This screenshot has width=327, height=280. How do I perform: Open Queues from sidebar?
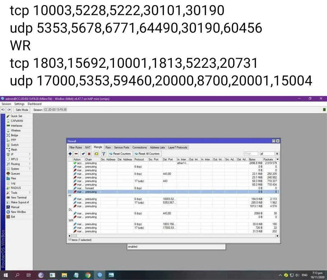click(15, 174)
